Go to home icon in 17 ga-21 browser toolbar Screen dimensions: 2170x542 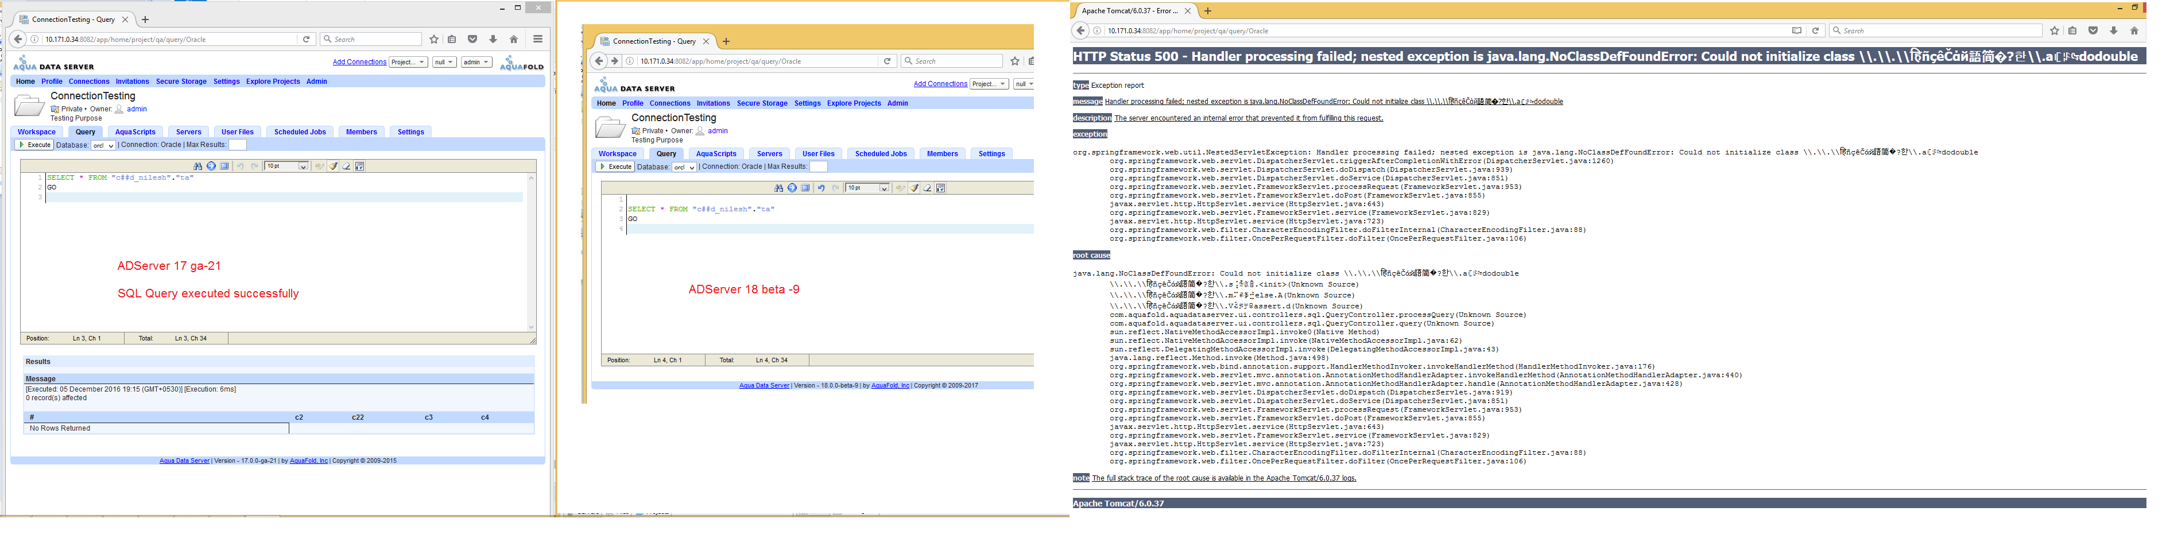(x=513, y=39)
